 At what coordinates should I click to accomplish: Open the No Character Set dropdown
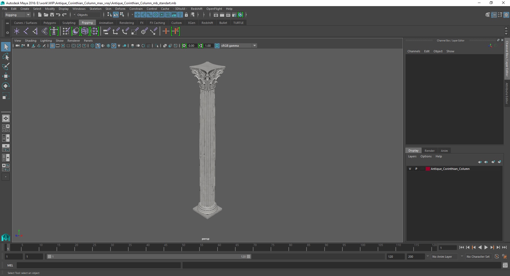tap(479, 257)
